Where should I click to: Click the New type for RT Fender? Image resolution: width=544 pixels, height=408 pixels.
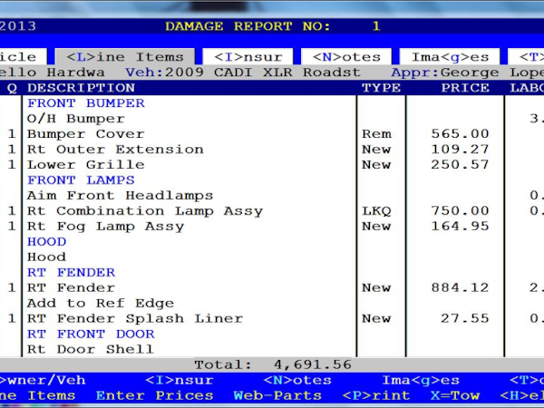376,287
